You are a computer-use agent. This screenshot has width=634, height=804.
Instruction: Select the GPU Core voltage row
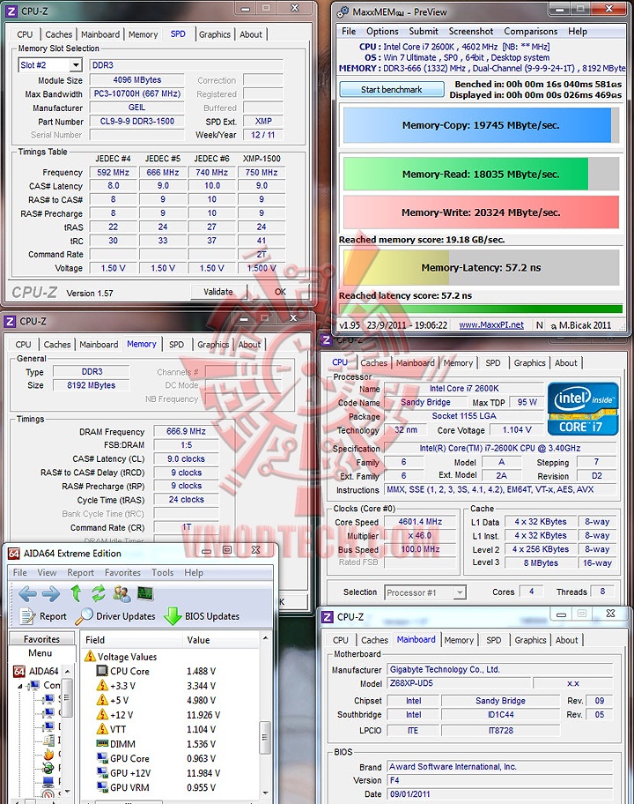click(156, 758)
